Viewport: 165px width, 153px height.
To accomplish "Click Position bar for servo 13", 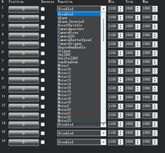I will click(x=24, y=116).
